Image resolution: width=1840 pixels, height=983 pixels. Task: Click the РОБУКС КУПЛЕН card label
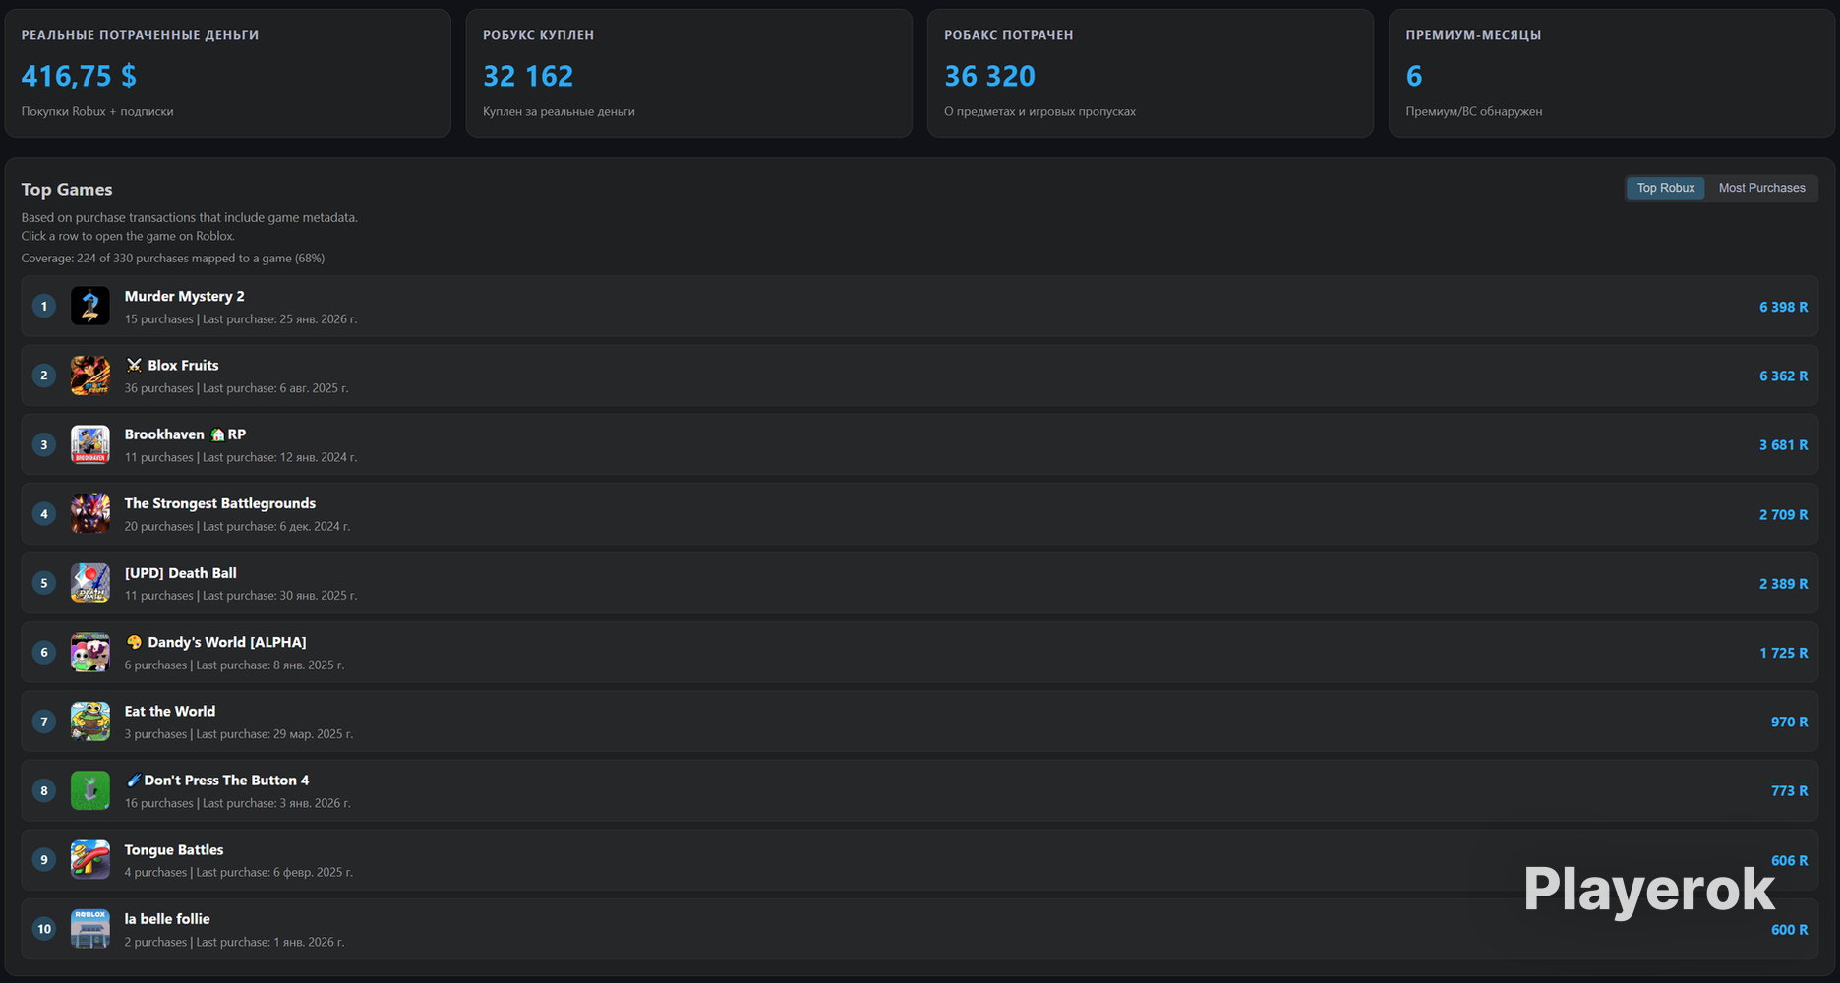point(538,35)
